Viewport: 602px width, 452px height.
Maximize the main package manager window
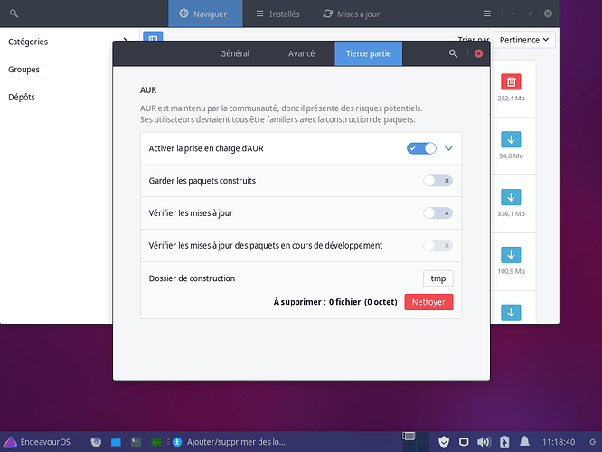coord(531,14)
